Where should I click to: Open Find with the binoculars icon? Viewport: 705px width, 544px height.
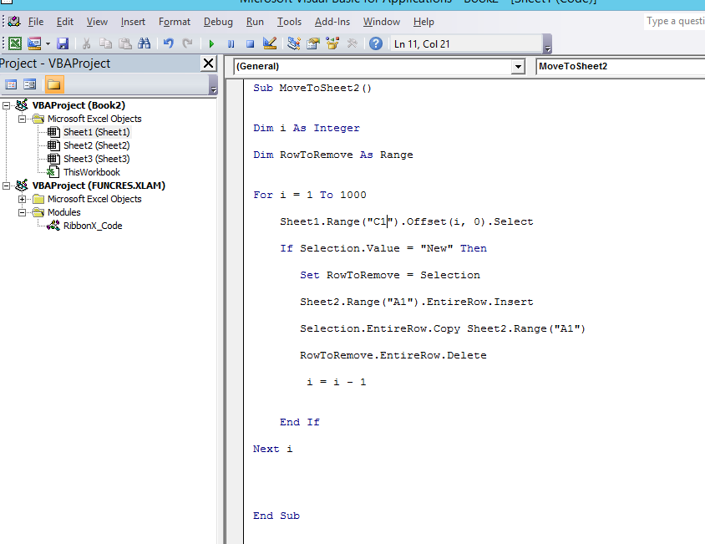point(145,43)
